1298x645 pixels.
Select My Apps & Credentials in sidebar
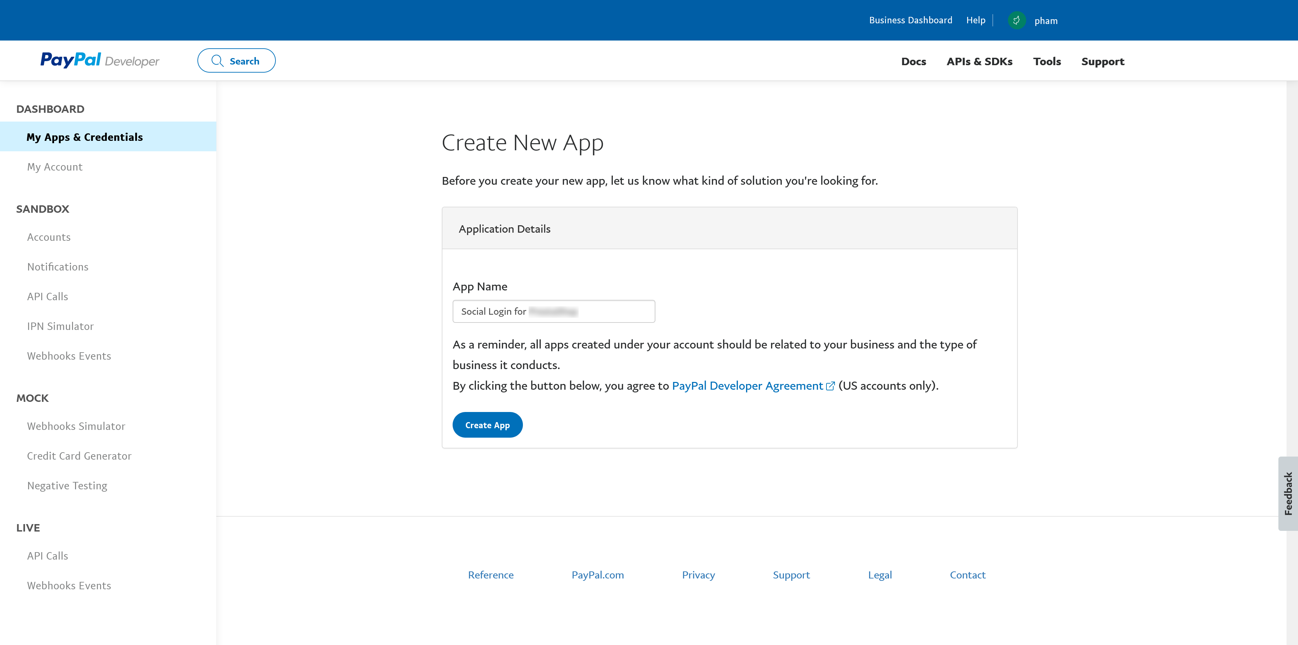(x=108, y=136)
